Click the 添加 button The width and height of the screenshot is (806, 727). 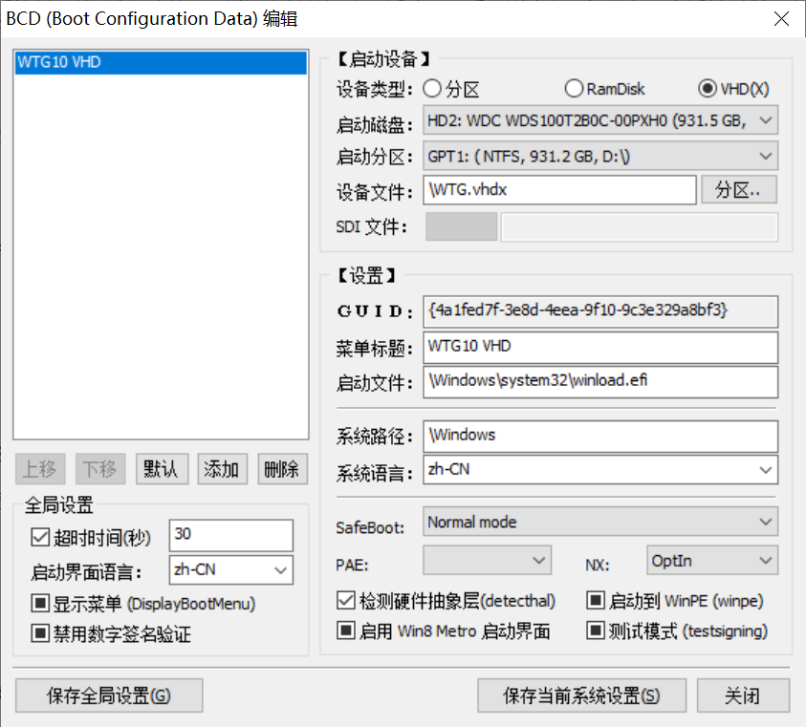(222, 469)
